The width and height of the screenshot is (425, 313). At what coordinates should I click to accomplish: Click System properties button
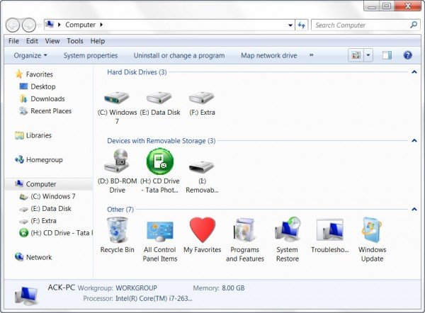[x=91, y=55]
